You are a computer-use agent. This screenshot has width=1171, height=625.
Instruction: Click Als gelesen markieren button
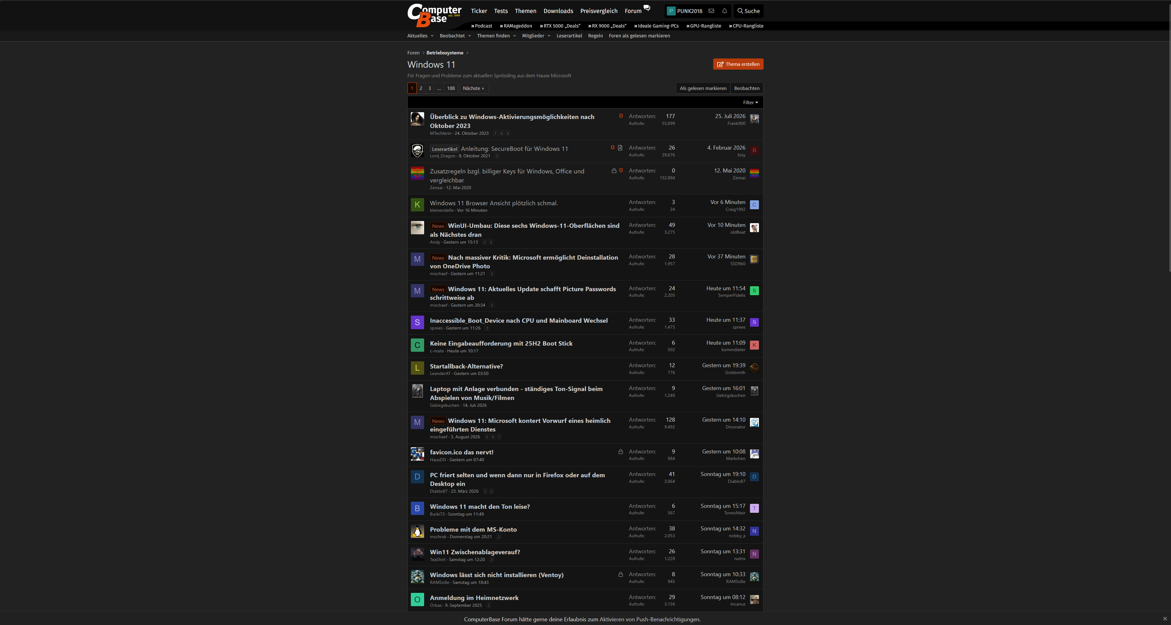[703, 88]
